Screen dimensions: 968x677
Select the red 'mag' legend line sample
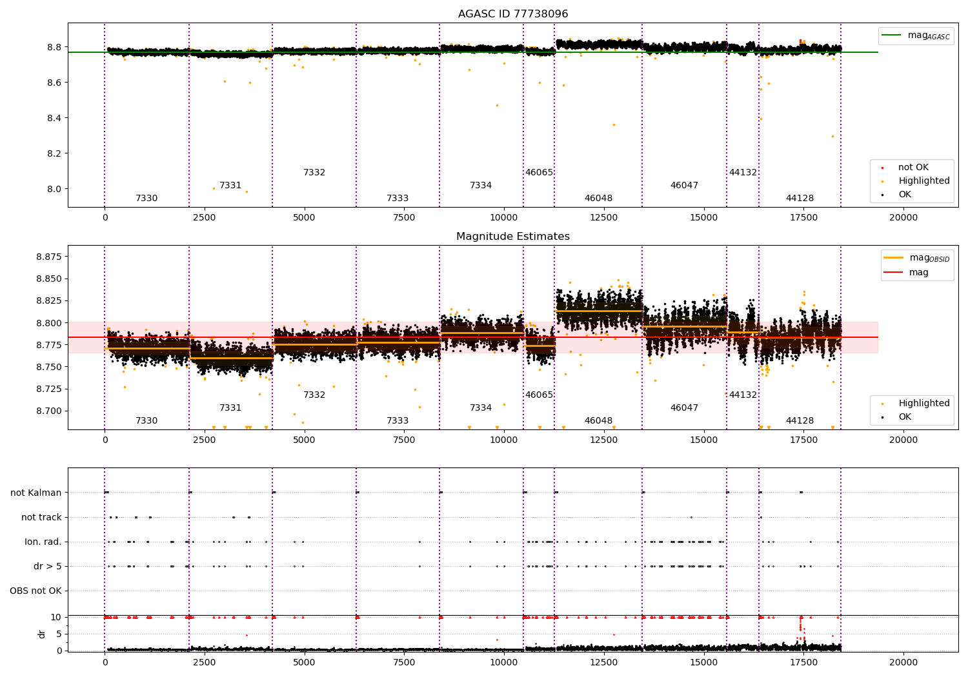click(894, 272)
